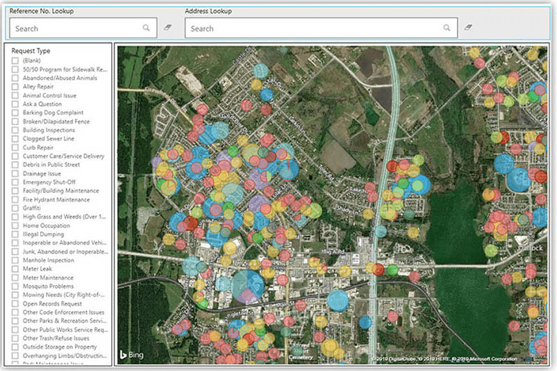
Task: Click the Request Type slicer header
Action: (31, 51)
